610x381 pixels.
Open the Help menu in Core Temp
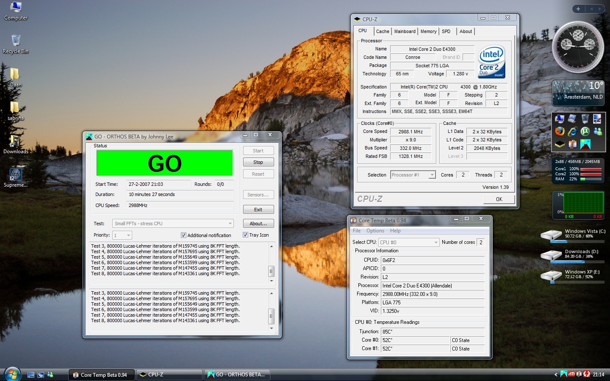pos(395,231)
